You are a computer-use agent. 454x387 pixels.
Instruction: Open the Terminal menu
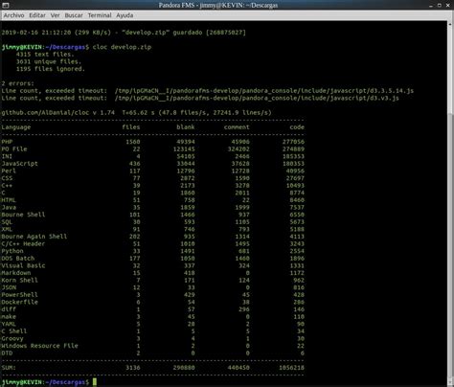pos(100,15)
